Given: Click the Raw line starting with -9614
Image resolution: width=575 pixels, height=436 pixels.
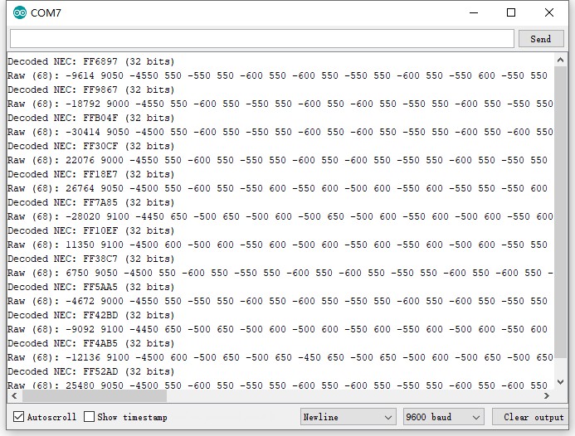Looking at the screenshot, I should [274, 75].
